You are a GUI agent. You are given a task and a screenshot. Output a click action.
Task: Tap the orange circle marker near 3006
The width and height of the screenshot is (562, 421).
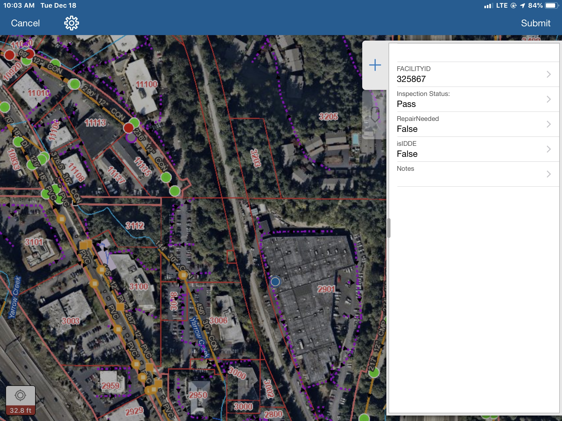pos(183,275)
